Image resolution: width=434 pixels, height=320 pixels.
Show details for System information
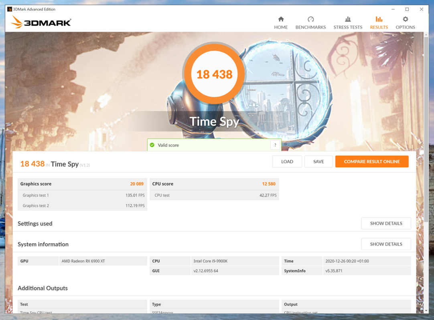(386, 244)
